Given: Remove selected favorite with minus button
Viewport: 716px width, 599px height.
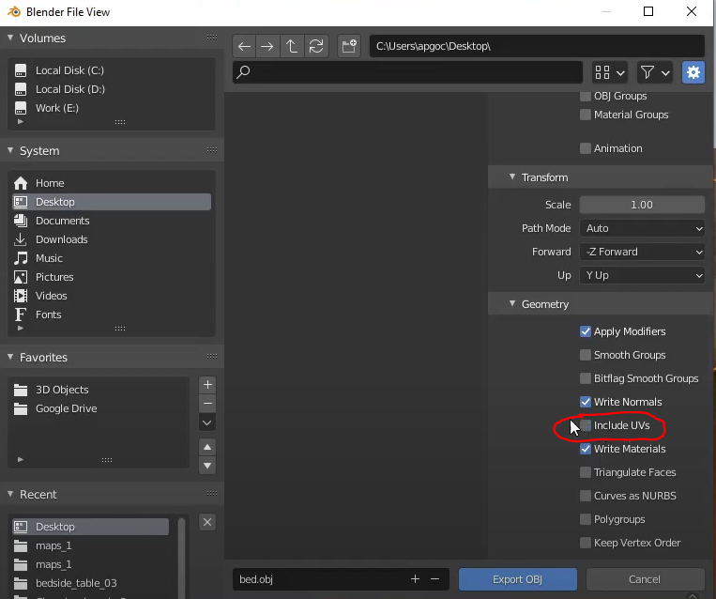Looking at the screenshot, I should point(207,404).
